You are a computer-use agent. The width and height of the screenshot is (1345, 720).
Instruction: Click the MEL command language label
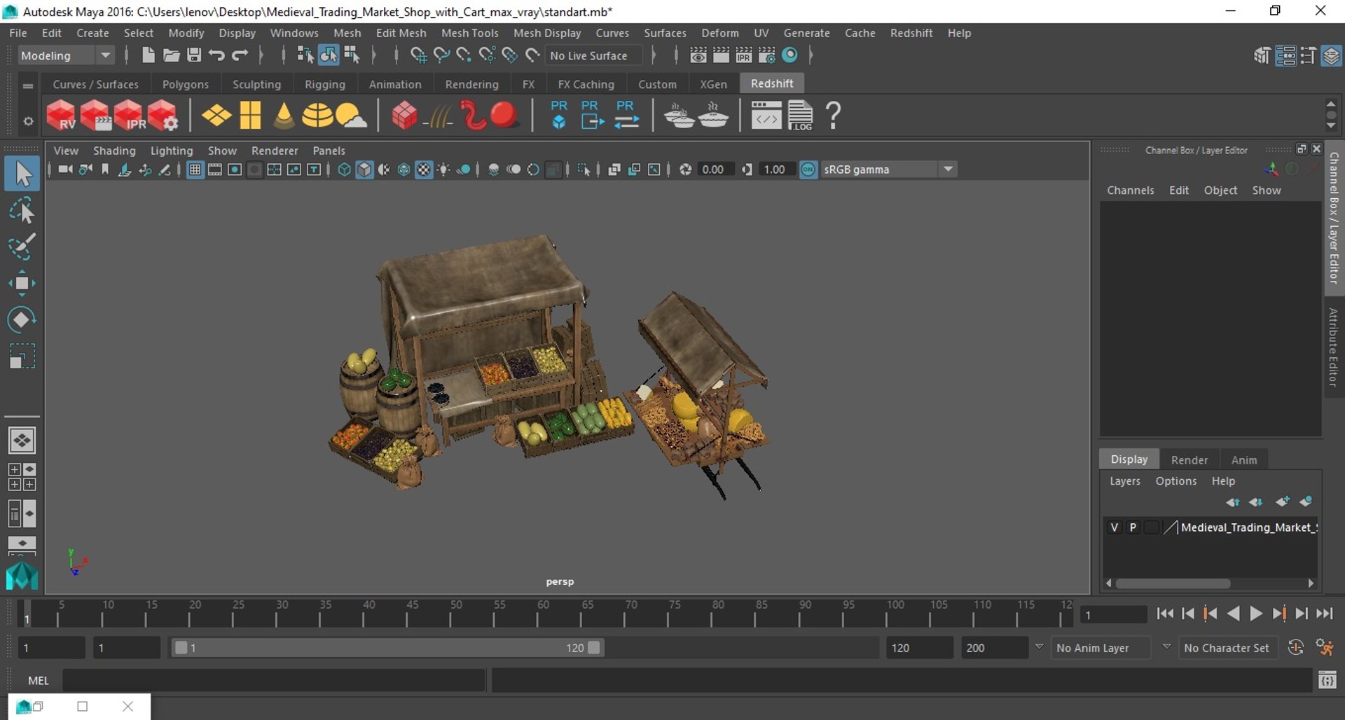39,680
